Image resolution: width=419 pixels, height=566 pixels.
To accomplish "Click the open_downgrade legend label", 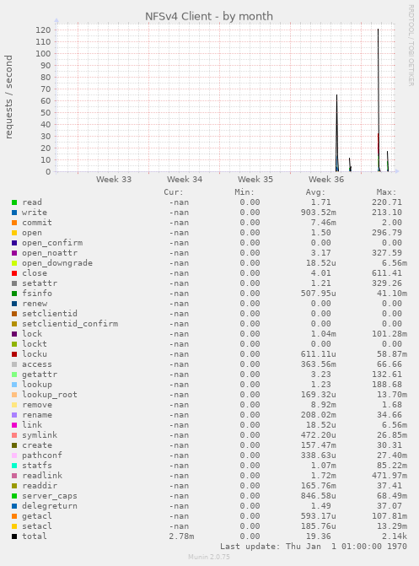I will [57, 263].
